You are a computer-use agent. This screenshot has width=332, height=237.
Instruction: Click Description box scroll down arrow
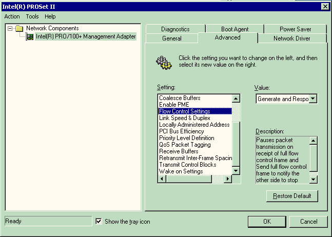pyautogui.click(x=313, y=180)
